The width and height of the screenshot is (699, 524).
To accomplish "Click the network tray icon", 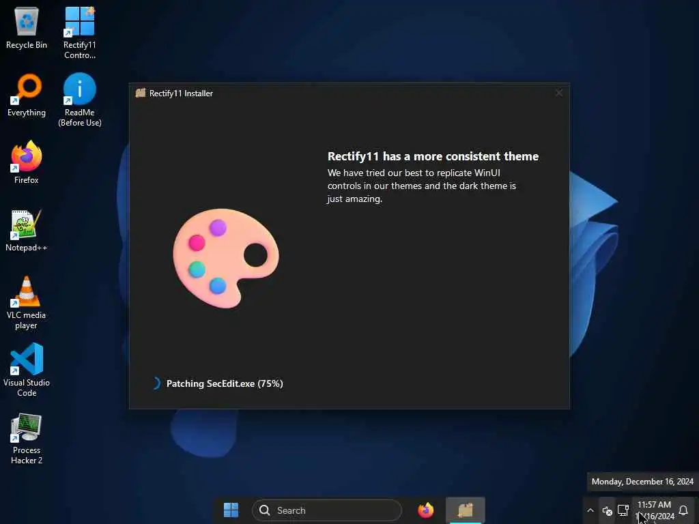I will click(x=623, y=510).
